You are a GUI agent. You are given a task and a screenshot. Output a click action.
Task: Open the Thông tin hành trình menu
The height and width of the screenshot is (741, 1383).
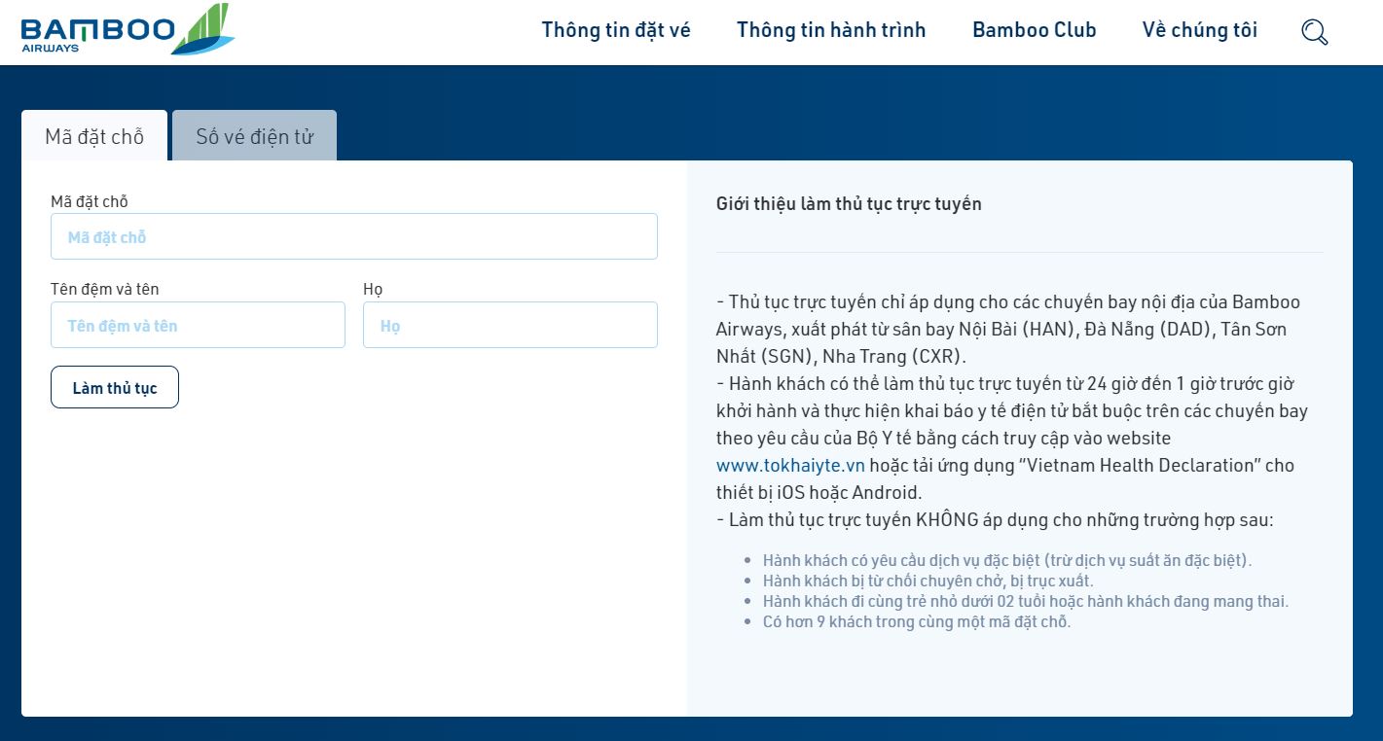pyautogui.click(x=831, y=30)
